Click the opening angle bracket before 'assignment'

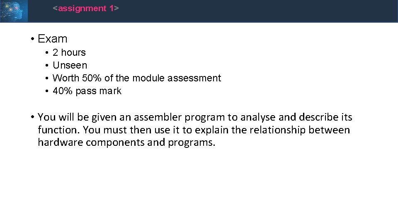point(55,8)
